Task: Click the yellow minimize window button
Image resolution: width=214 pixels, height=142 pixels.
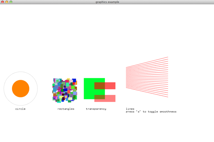Action: point(7,2)
